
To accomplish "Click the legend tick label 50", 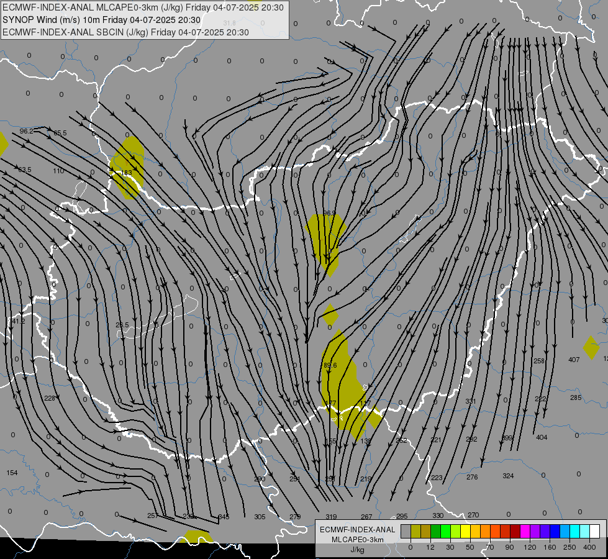I will [470, 547].
